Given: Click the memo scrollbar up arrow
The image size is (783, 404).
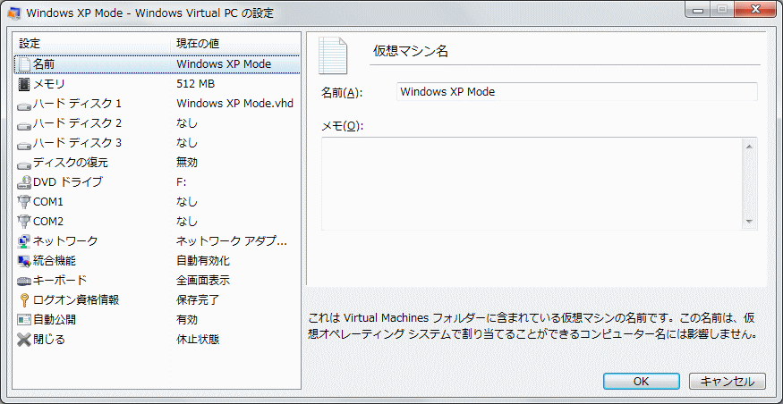Looking at the screenshot, I should click(749, 146).
